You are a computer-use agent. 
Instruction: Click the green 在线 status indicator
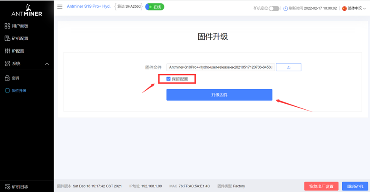coord(155,7)
